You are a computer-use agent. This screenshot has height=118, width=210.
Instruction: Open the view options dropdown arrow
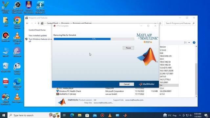coord(189,43)
